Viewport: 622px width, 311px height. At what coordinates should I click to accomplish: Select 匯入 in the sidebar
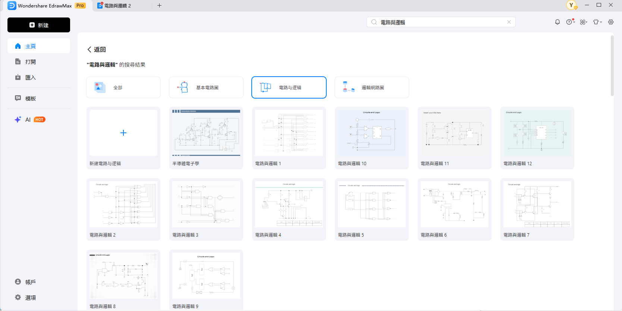[31, 77]
